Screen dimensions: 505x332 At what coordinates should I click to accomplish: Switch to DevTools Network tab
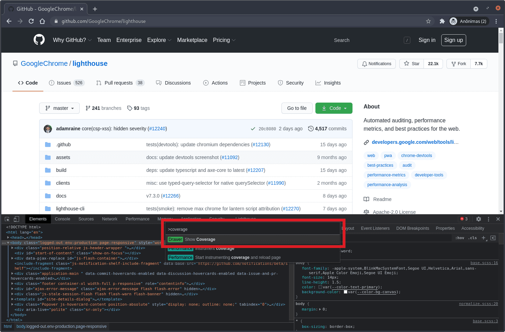[x=110, y=219]
